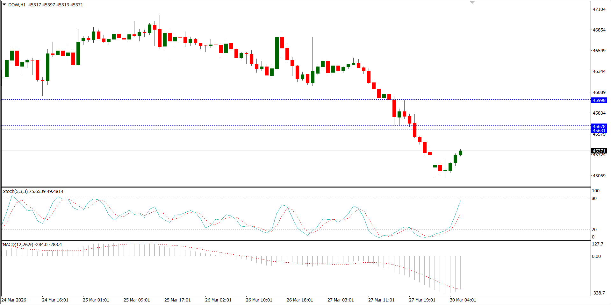
Task: Click the blue 45678 price label
Action: (599, 126)
